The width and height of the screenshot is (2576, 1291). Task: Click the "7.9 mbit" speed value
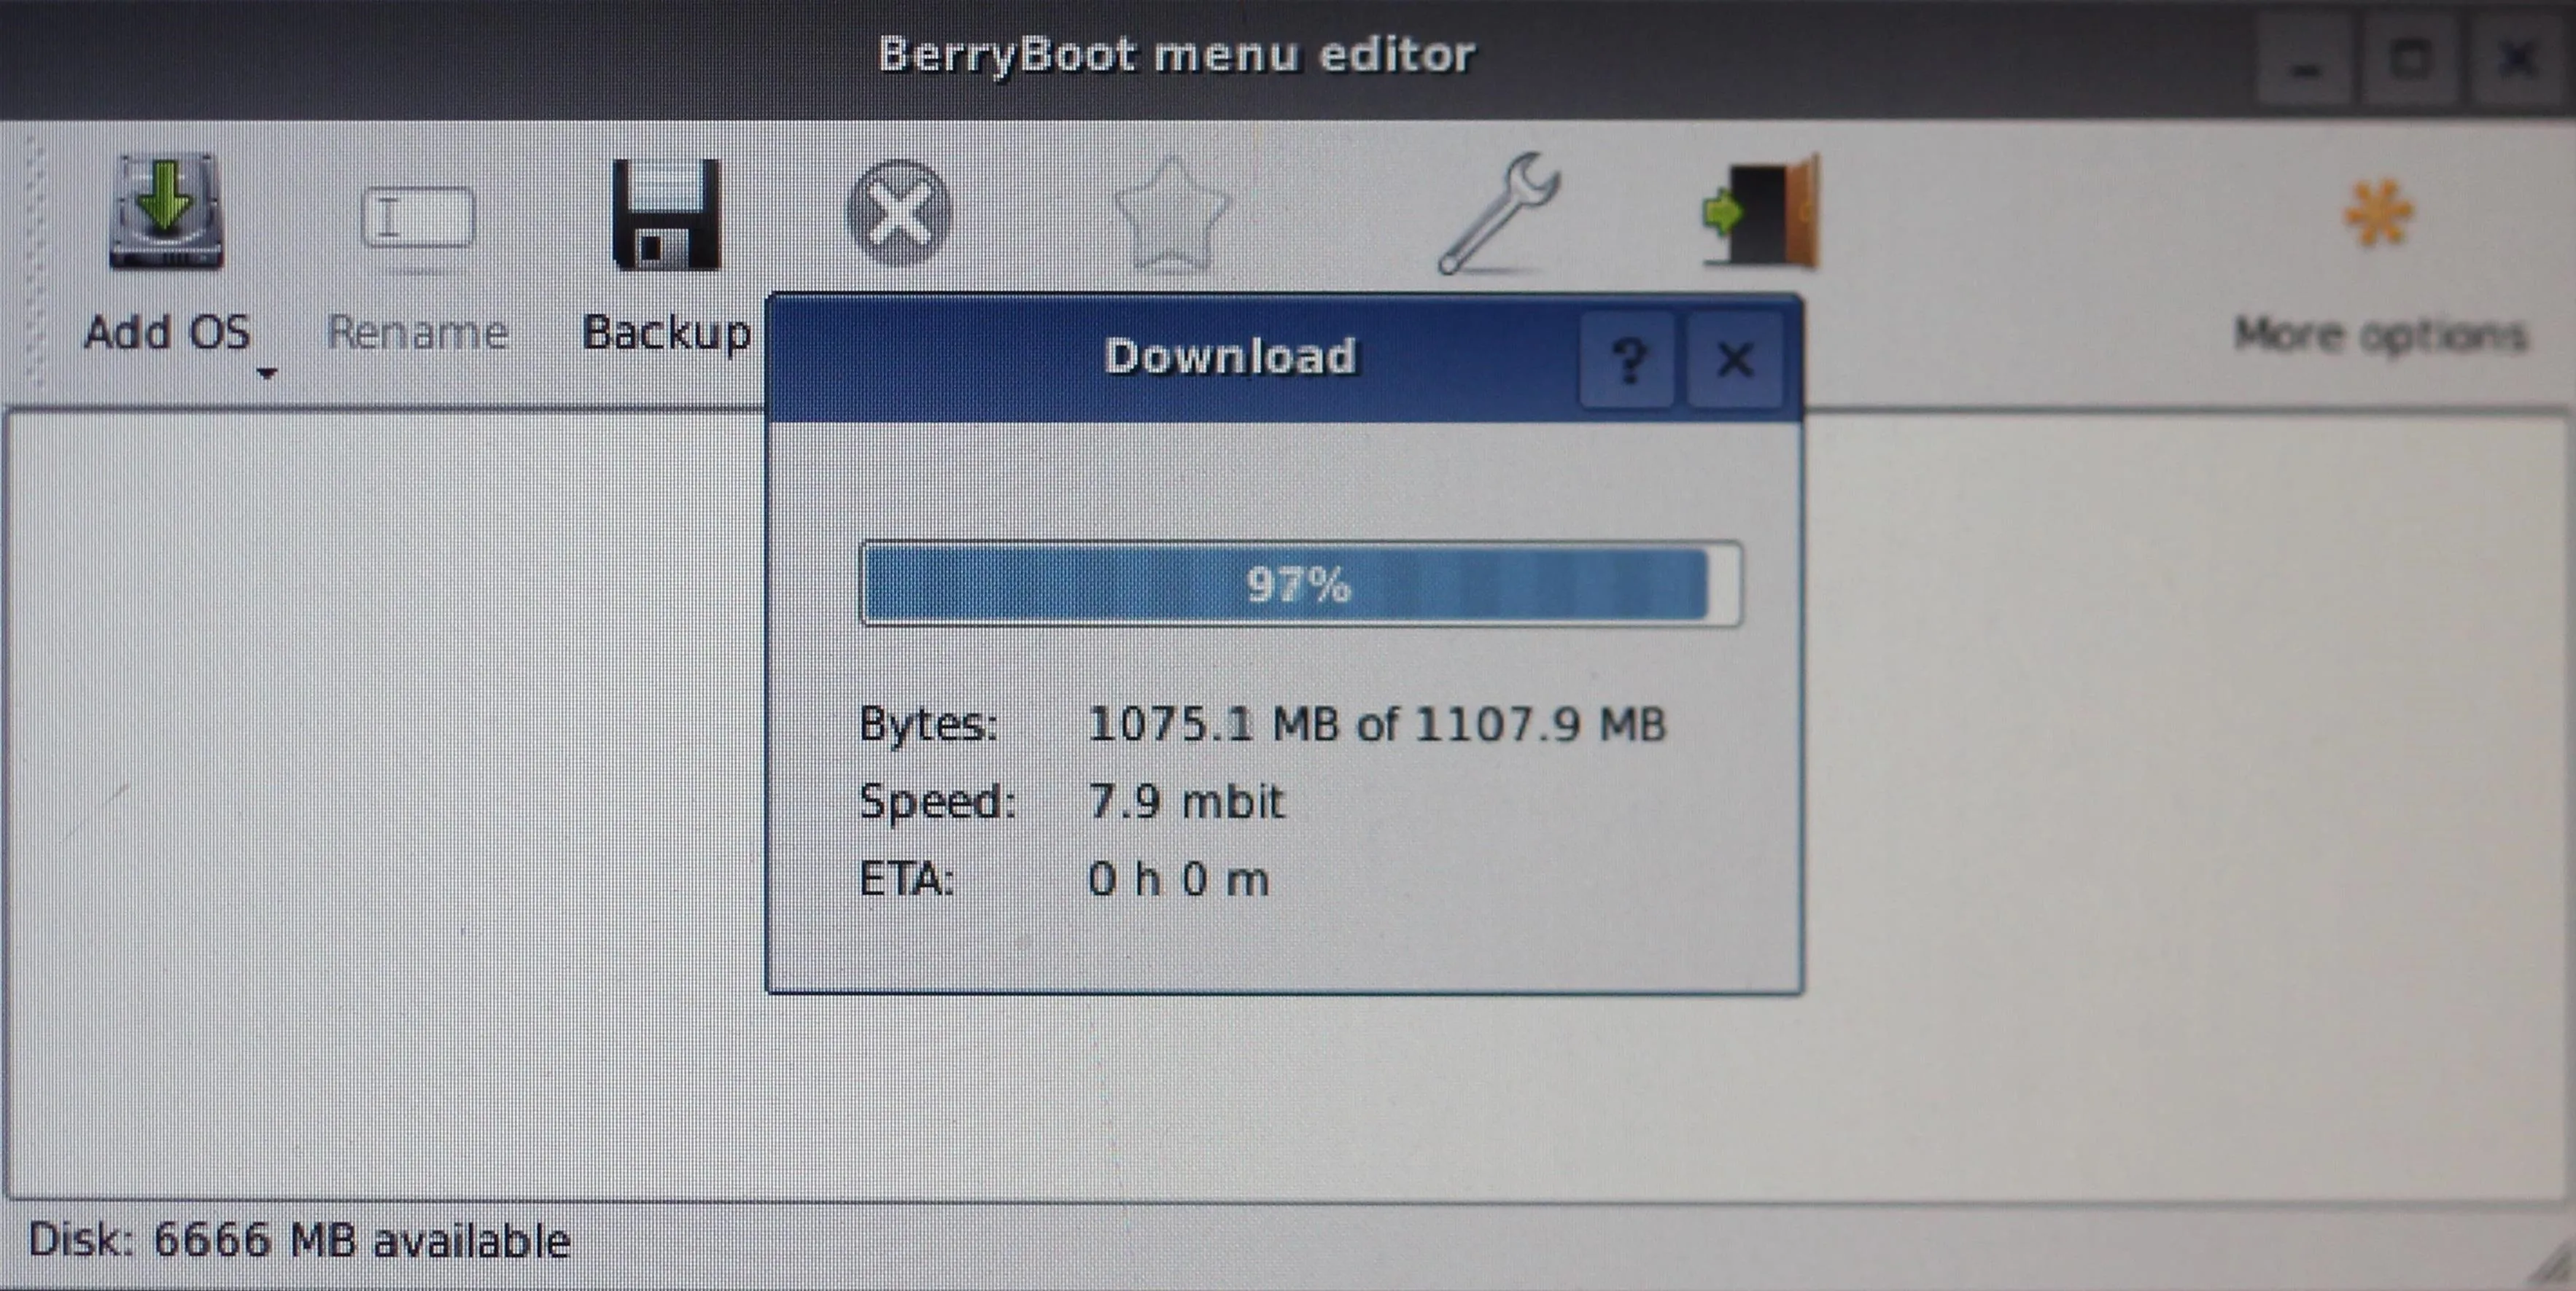[x=1186, y=801]
